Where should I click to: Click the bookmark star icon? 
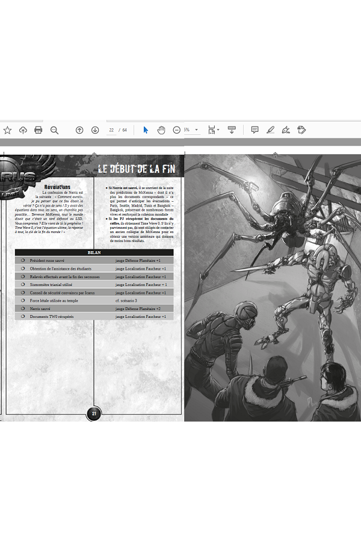(x=7, y=130)
